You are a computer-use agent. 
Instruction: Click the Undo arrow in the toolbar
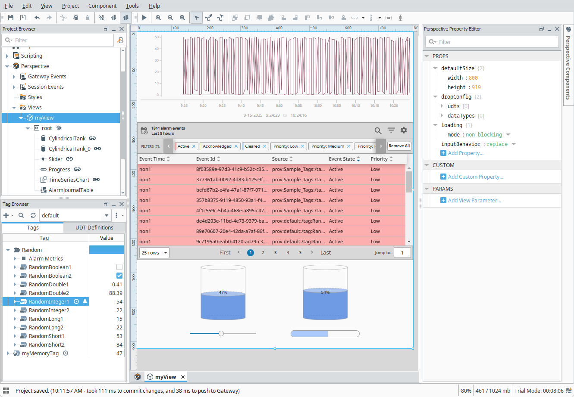click(x=37, y=18)
